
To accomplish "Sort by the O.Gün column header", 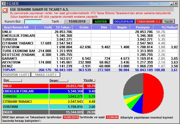I will click(x=82, y=27).
